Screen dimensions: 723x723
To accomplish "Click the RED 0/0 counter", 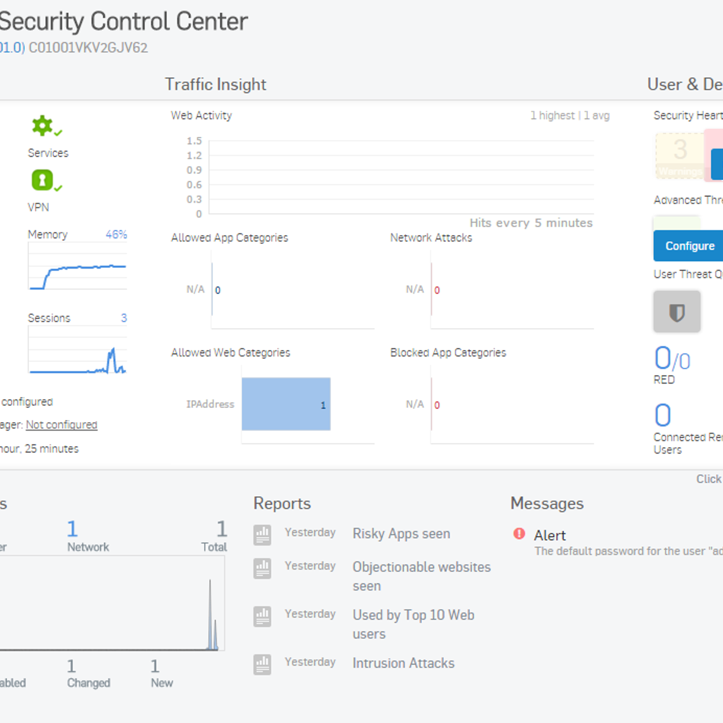I will (x=672, y=358).
